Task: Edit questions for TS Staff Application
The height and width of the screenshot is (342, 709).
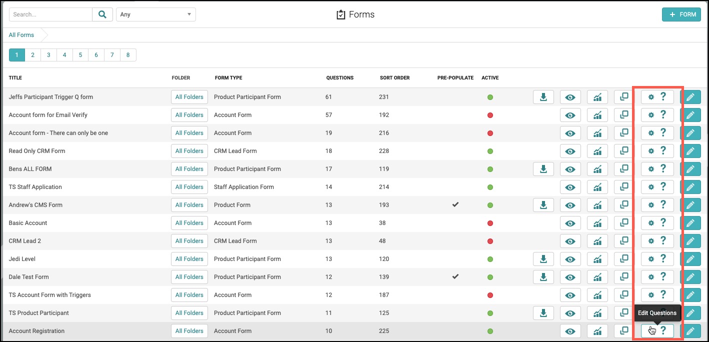Action: point(657,187)
